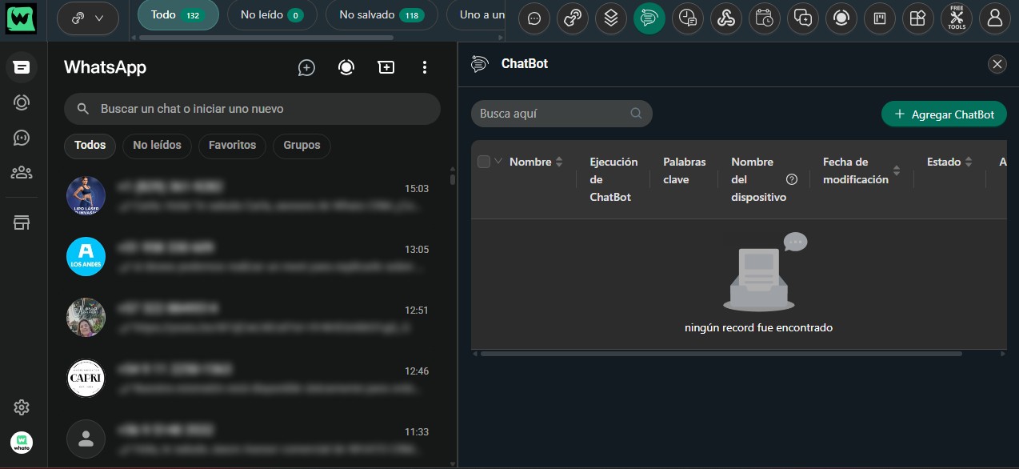1019x469 pixels.
Task: Open the link account dropdown
Action: [x=88, y=18]
